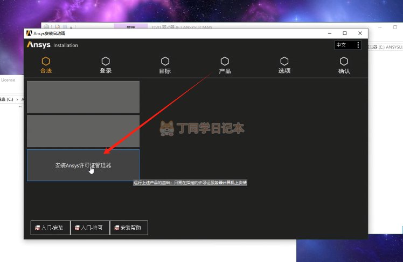
Task: Click the (C:) breadcrumb in background Explorer
Action: (x=6, y=99)
